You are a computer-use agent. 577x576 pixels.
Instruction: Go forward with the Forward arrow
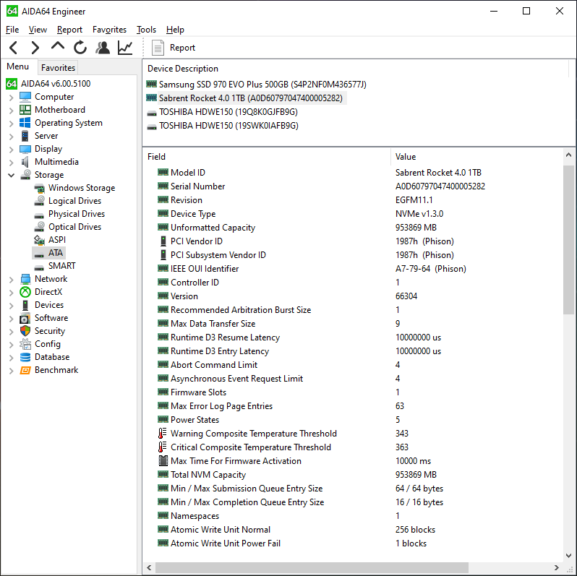coord(35,48)
